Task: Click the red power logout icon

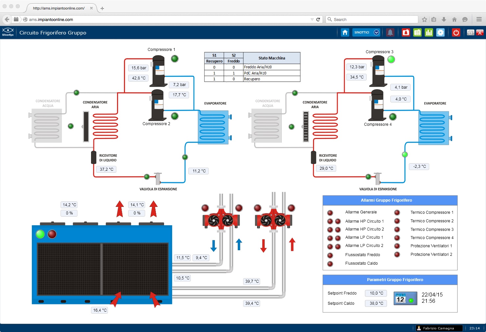Action: [456, 33]
